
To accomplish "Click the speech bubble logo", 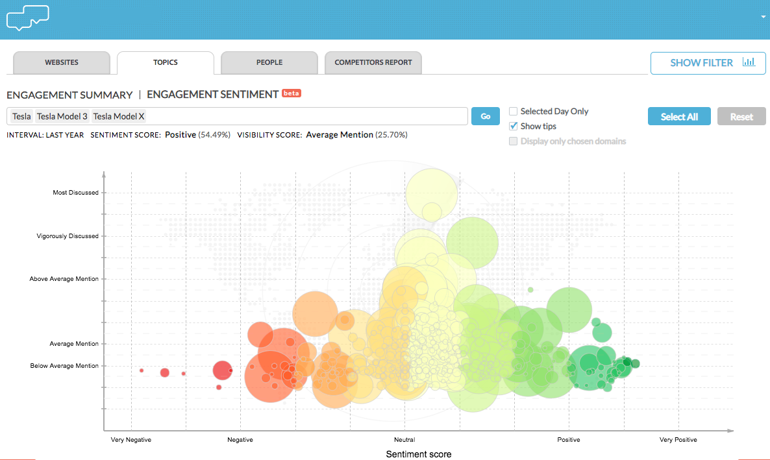I will [x=27, y=18].
